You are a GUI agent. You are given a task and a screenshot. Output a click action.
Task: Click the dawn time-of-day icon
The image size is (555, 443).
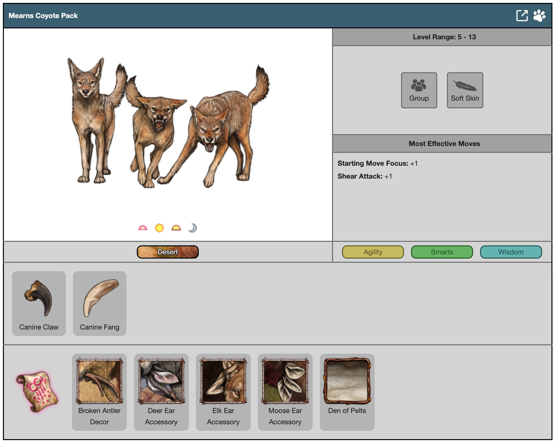tap(143, 228)
